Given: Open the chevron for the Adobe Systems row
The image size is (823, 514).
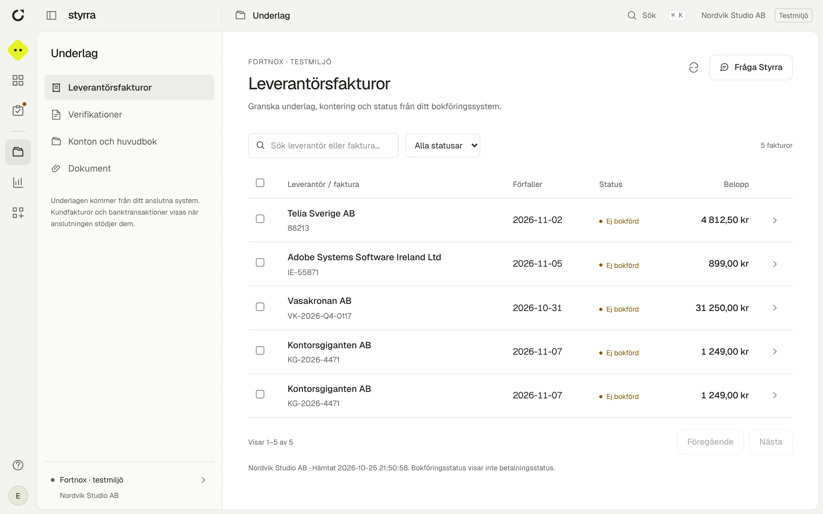Looking at the screenshot, I should (x=775, y=264).
